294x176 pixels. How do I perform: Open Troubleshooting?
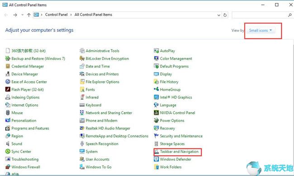coord(25,159)
